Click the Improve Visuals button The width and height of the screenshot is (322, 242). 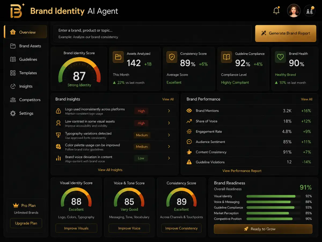coord(76,228)
